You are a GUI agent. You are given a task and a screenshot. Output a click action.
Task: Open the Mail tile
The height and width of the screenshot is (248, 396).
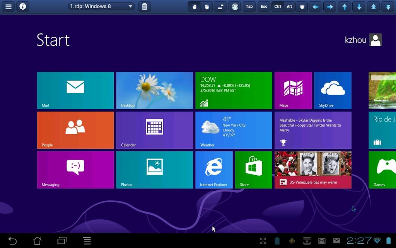75,90
